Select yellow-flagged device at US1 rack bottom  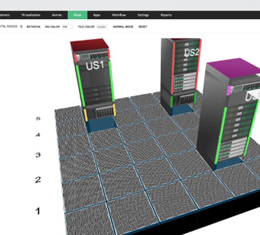100,112
